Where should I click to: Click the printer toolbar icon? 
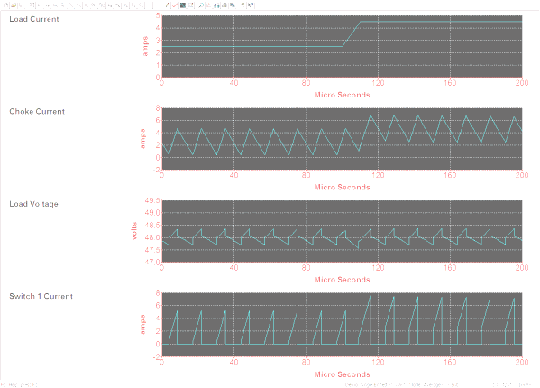[x=224, y=5]
